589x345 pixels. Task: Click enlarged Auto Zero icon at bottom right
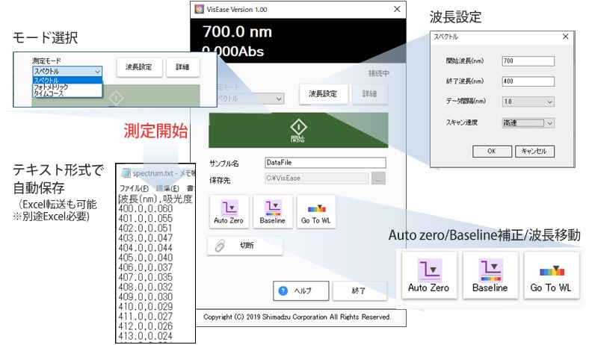[429, 275]
